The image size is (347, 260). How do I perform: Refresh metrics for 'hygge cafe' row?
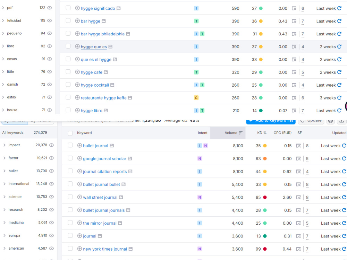(x=339, y=72)
